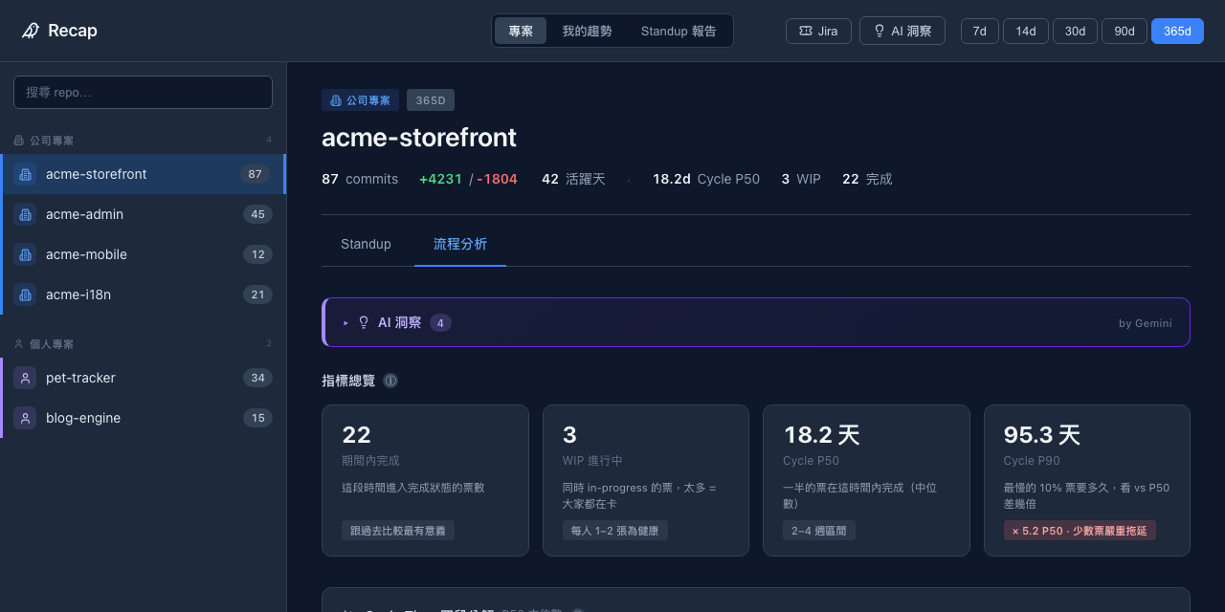Select the 30d time range
The height and width of the screenshot is (612, 1225).
click(1076, 31)
